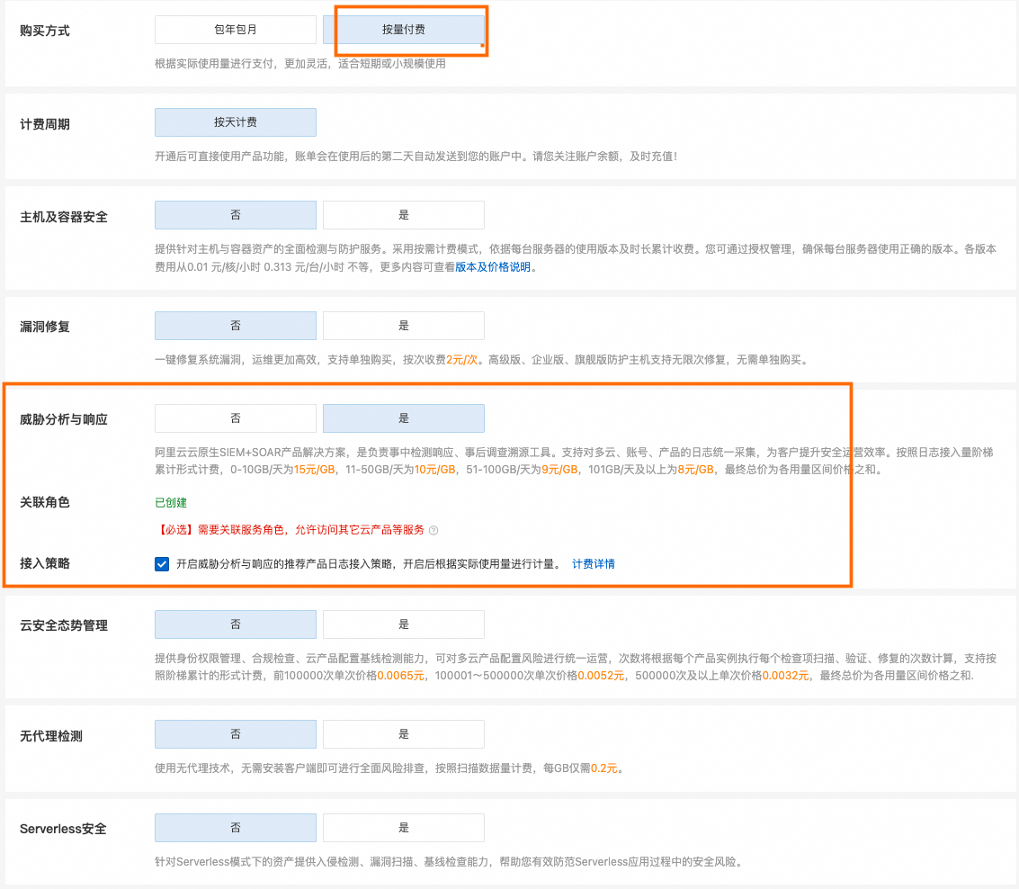Open 版本及价格说明 link
1019x889 pixels.
(x=493, y=266)
